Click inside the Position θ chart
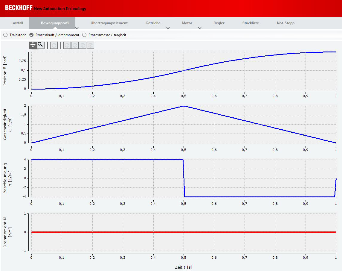 point(184,70)
